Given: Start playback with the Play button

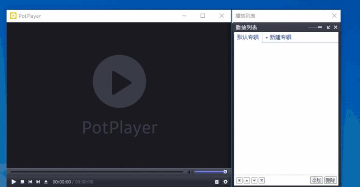Looking at the screenshot, I should [14, 182].
